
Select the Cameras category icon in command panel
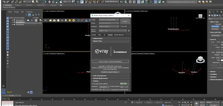tap(217, 15)
